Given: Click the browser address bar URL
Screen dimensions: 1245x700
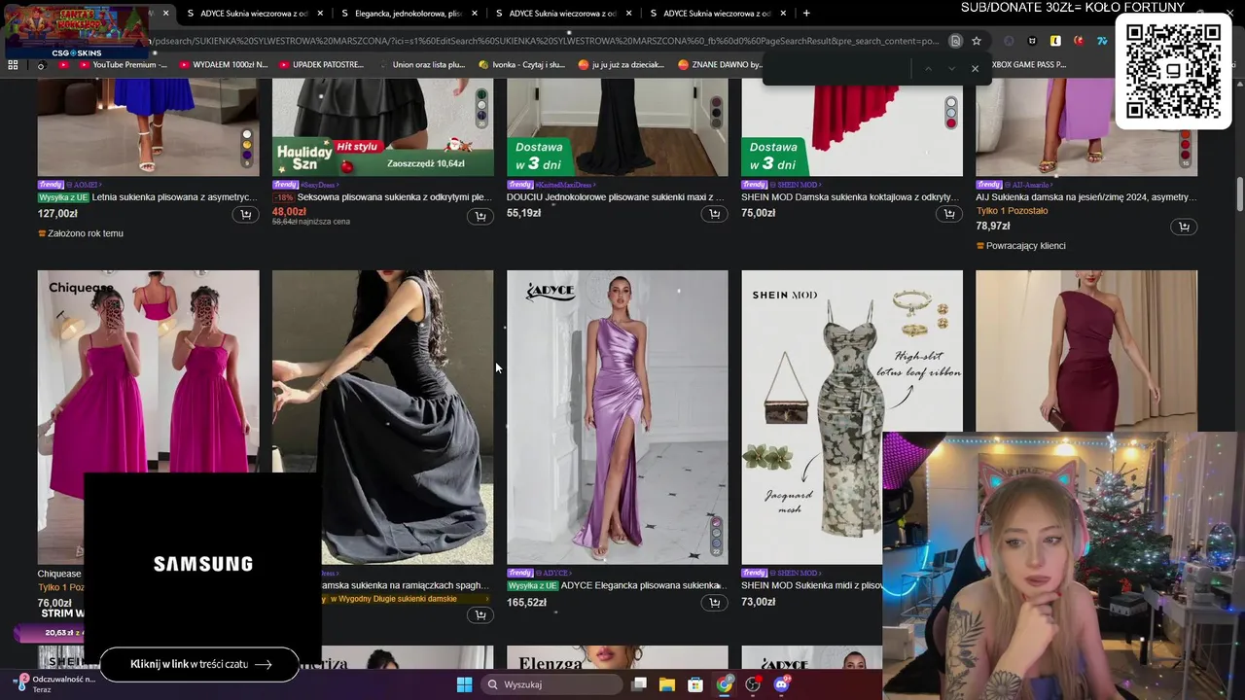Looking at the screenshot, I should coord(545,41).
